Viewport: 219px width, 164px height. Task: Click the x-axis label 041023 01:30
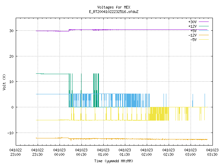125,152
